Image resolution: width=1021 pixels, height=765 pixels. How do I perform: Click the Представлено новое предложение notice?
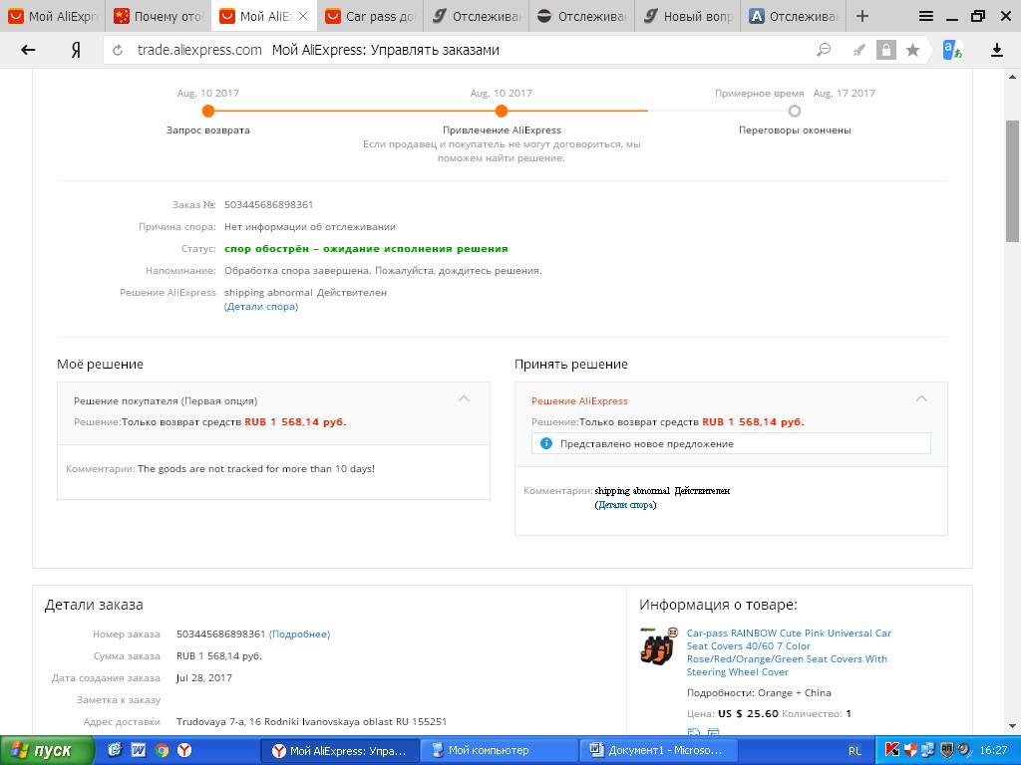[x=731, y=443]
